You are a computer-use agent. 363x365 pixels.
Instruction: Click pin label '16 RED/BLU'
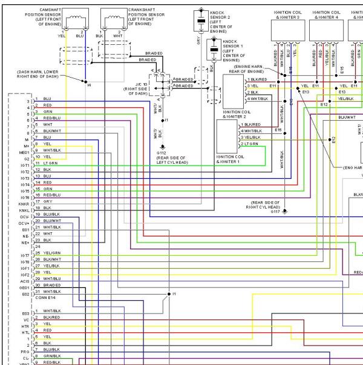pos(48,195)
